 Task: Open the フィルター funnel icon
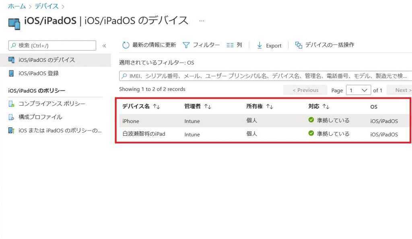(186, 45)
